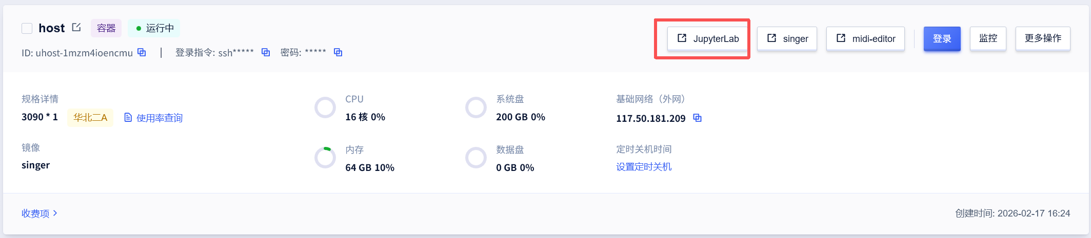The width and height of the screenshot is (1091, 238).
Task: Open JupyterLab in a new window
Action: tap(708, 39)
